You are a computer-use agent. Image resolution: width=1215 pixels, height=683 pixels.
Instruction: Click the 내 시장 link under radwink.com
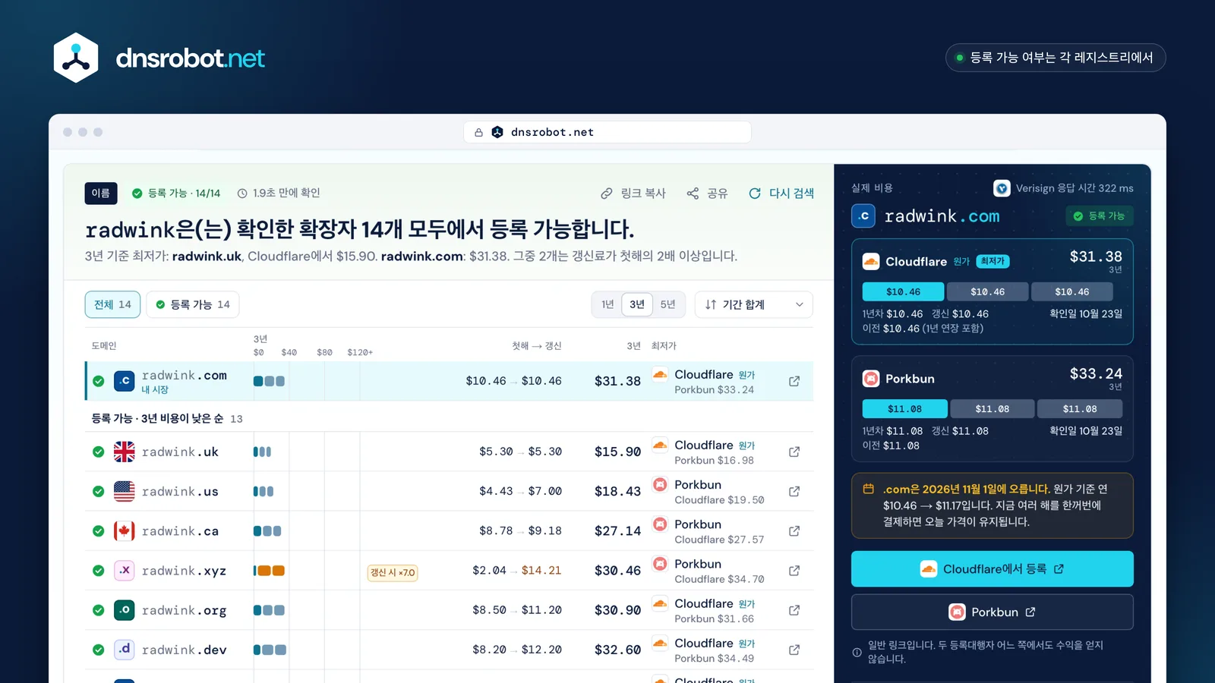click(155, 390)
